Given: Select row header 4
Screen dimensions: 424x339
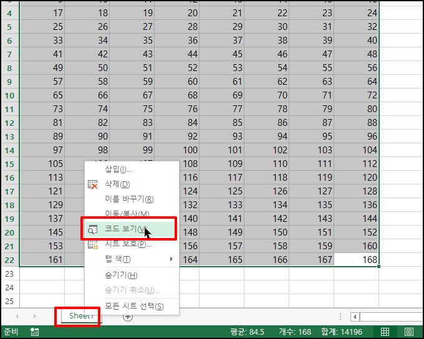Looking at the screenshot, I should point(10,13).
